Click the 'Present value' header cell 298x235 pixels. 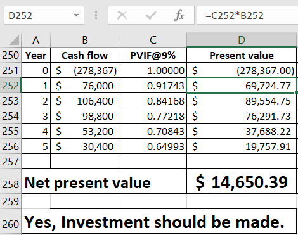tap(242, 55)
